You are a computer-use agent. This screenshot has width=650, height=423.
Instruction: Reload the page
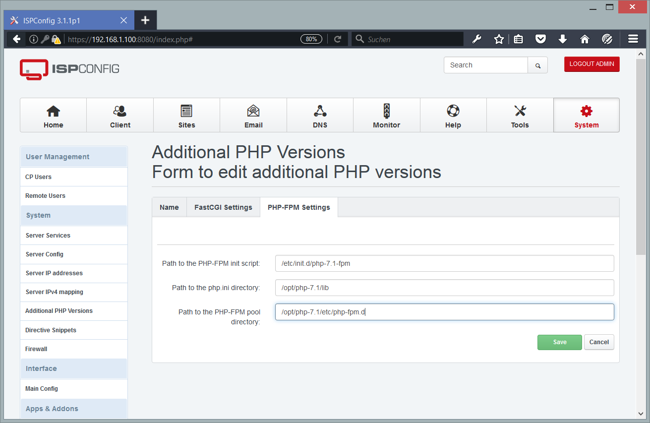pos(338,39)
